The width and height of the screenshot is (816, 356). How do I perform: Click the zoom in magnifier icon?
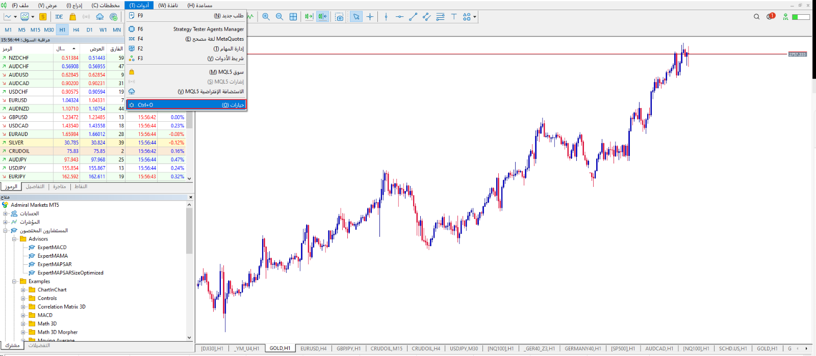266,17
